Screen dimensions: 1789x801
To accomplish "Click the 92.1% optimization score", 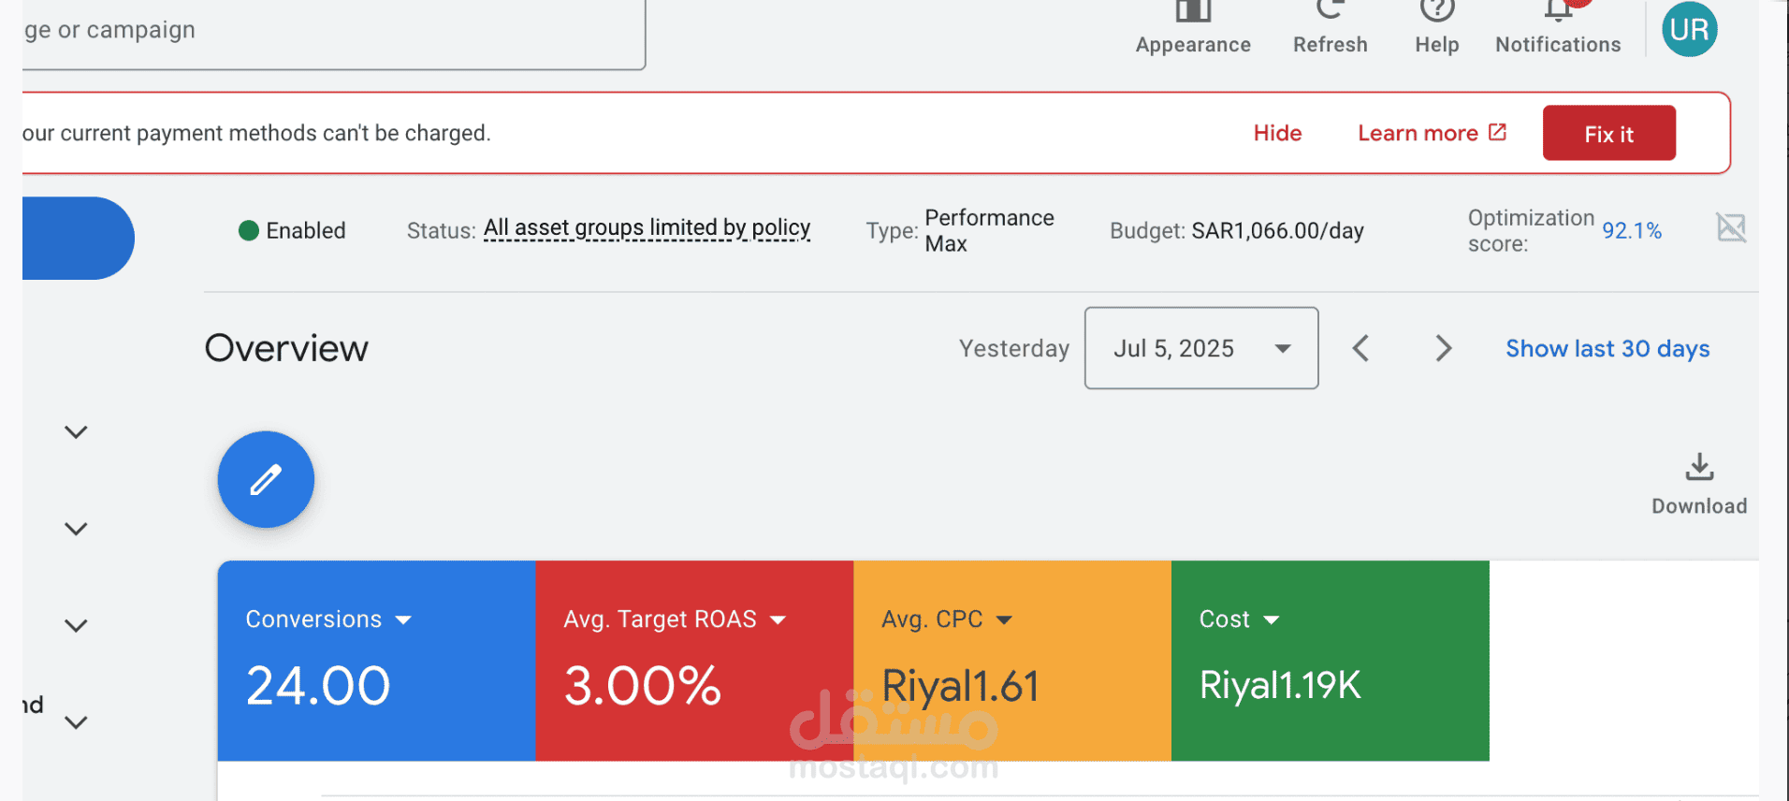I will pos(1632,230).
